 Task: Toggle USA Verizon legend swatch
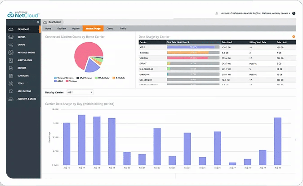[78, 78]
